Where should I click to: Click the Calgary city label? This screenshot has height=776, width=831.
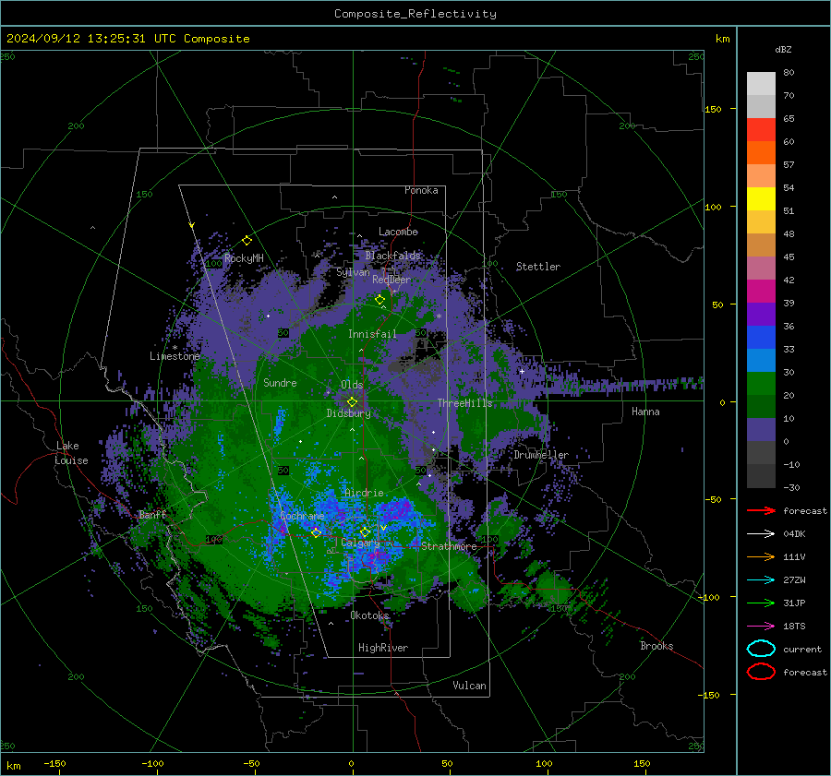pos(360,543)
